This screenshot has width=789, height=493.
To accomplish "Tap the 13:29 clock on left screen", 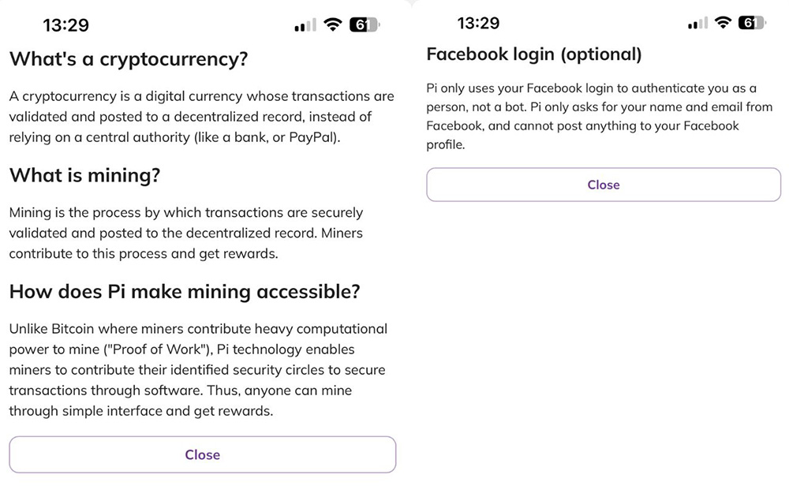I will pyautogui.click(x=65, y=24).
